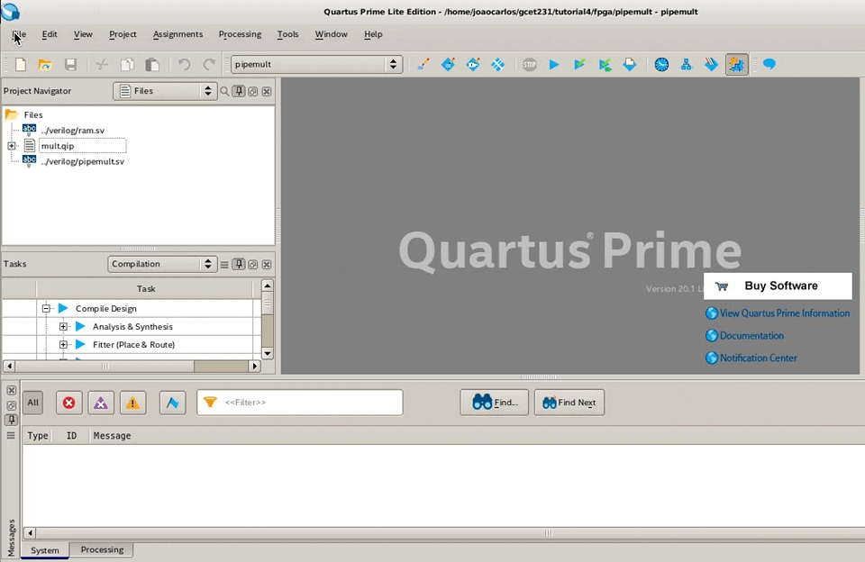Click the Paste clipboard icon
This screenshot has height=562, width=865.
(152, 65)
